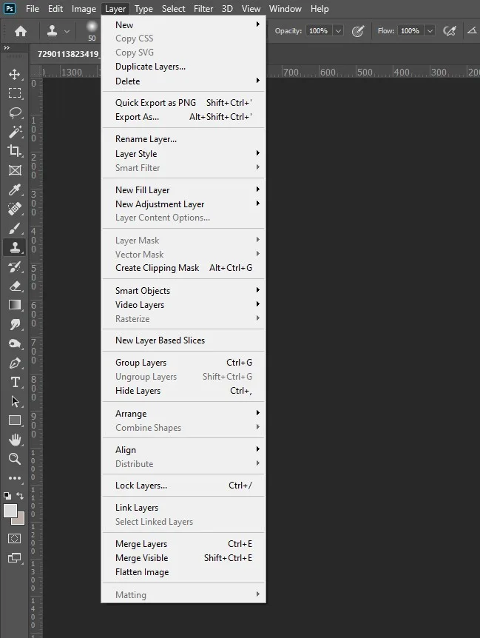This screenshot has height=638, width=480.
Task: Open the Opacity slider dropdown
Action: coord(338,31)
